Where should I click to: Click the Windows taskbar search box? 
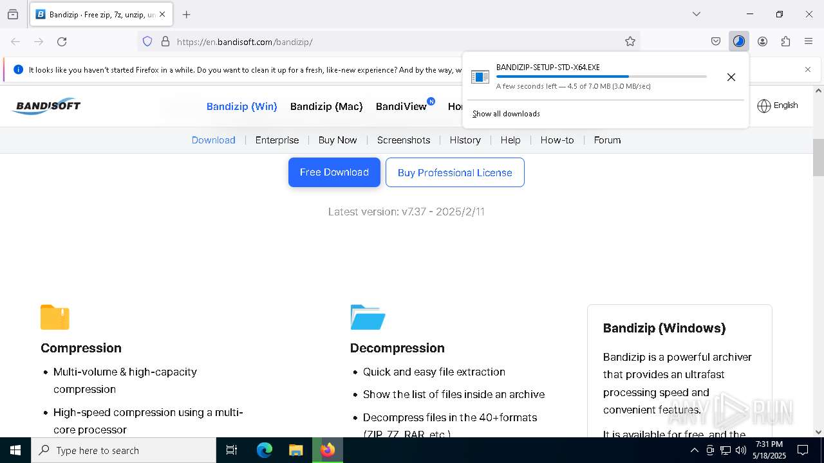[x=124, y=450]
